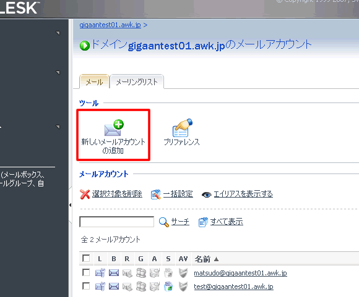Open the gigaantest01.awk.jp breadcrumb link
Viewport: 359px width, 297px height.
[x=110, y=25]
